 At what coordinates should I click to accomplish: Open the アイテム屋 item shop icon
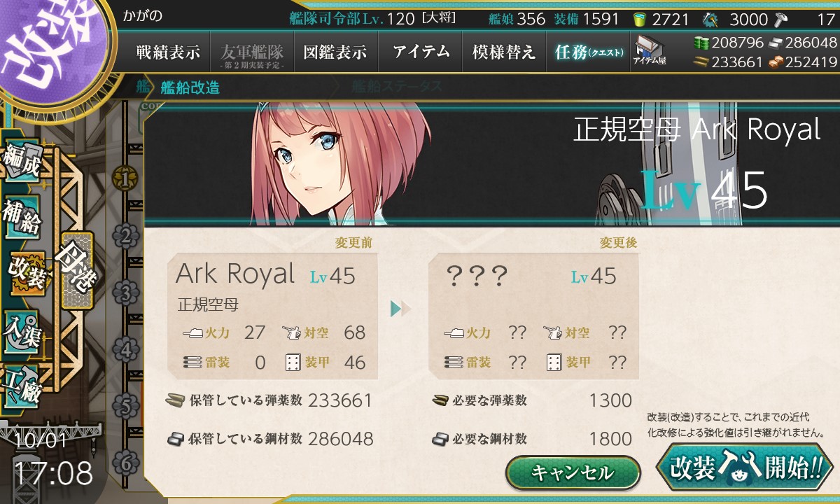click(x=649, y=50)
